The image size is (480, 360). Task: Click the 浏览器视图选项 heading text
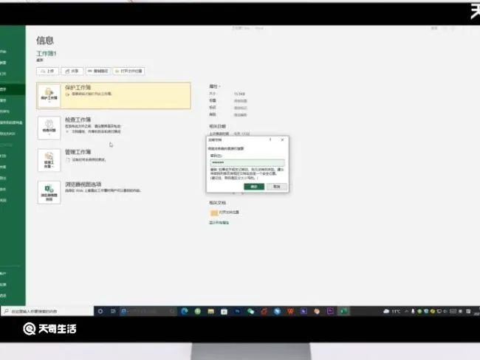(83, 184)
